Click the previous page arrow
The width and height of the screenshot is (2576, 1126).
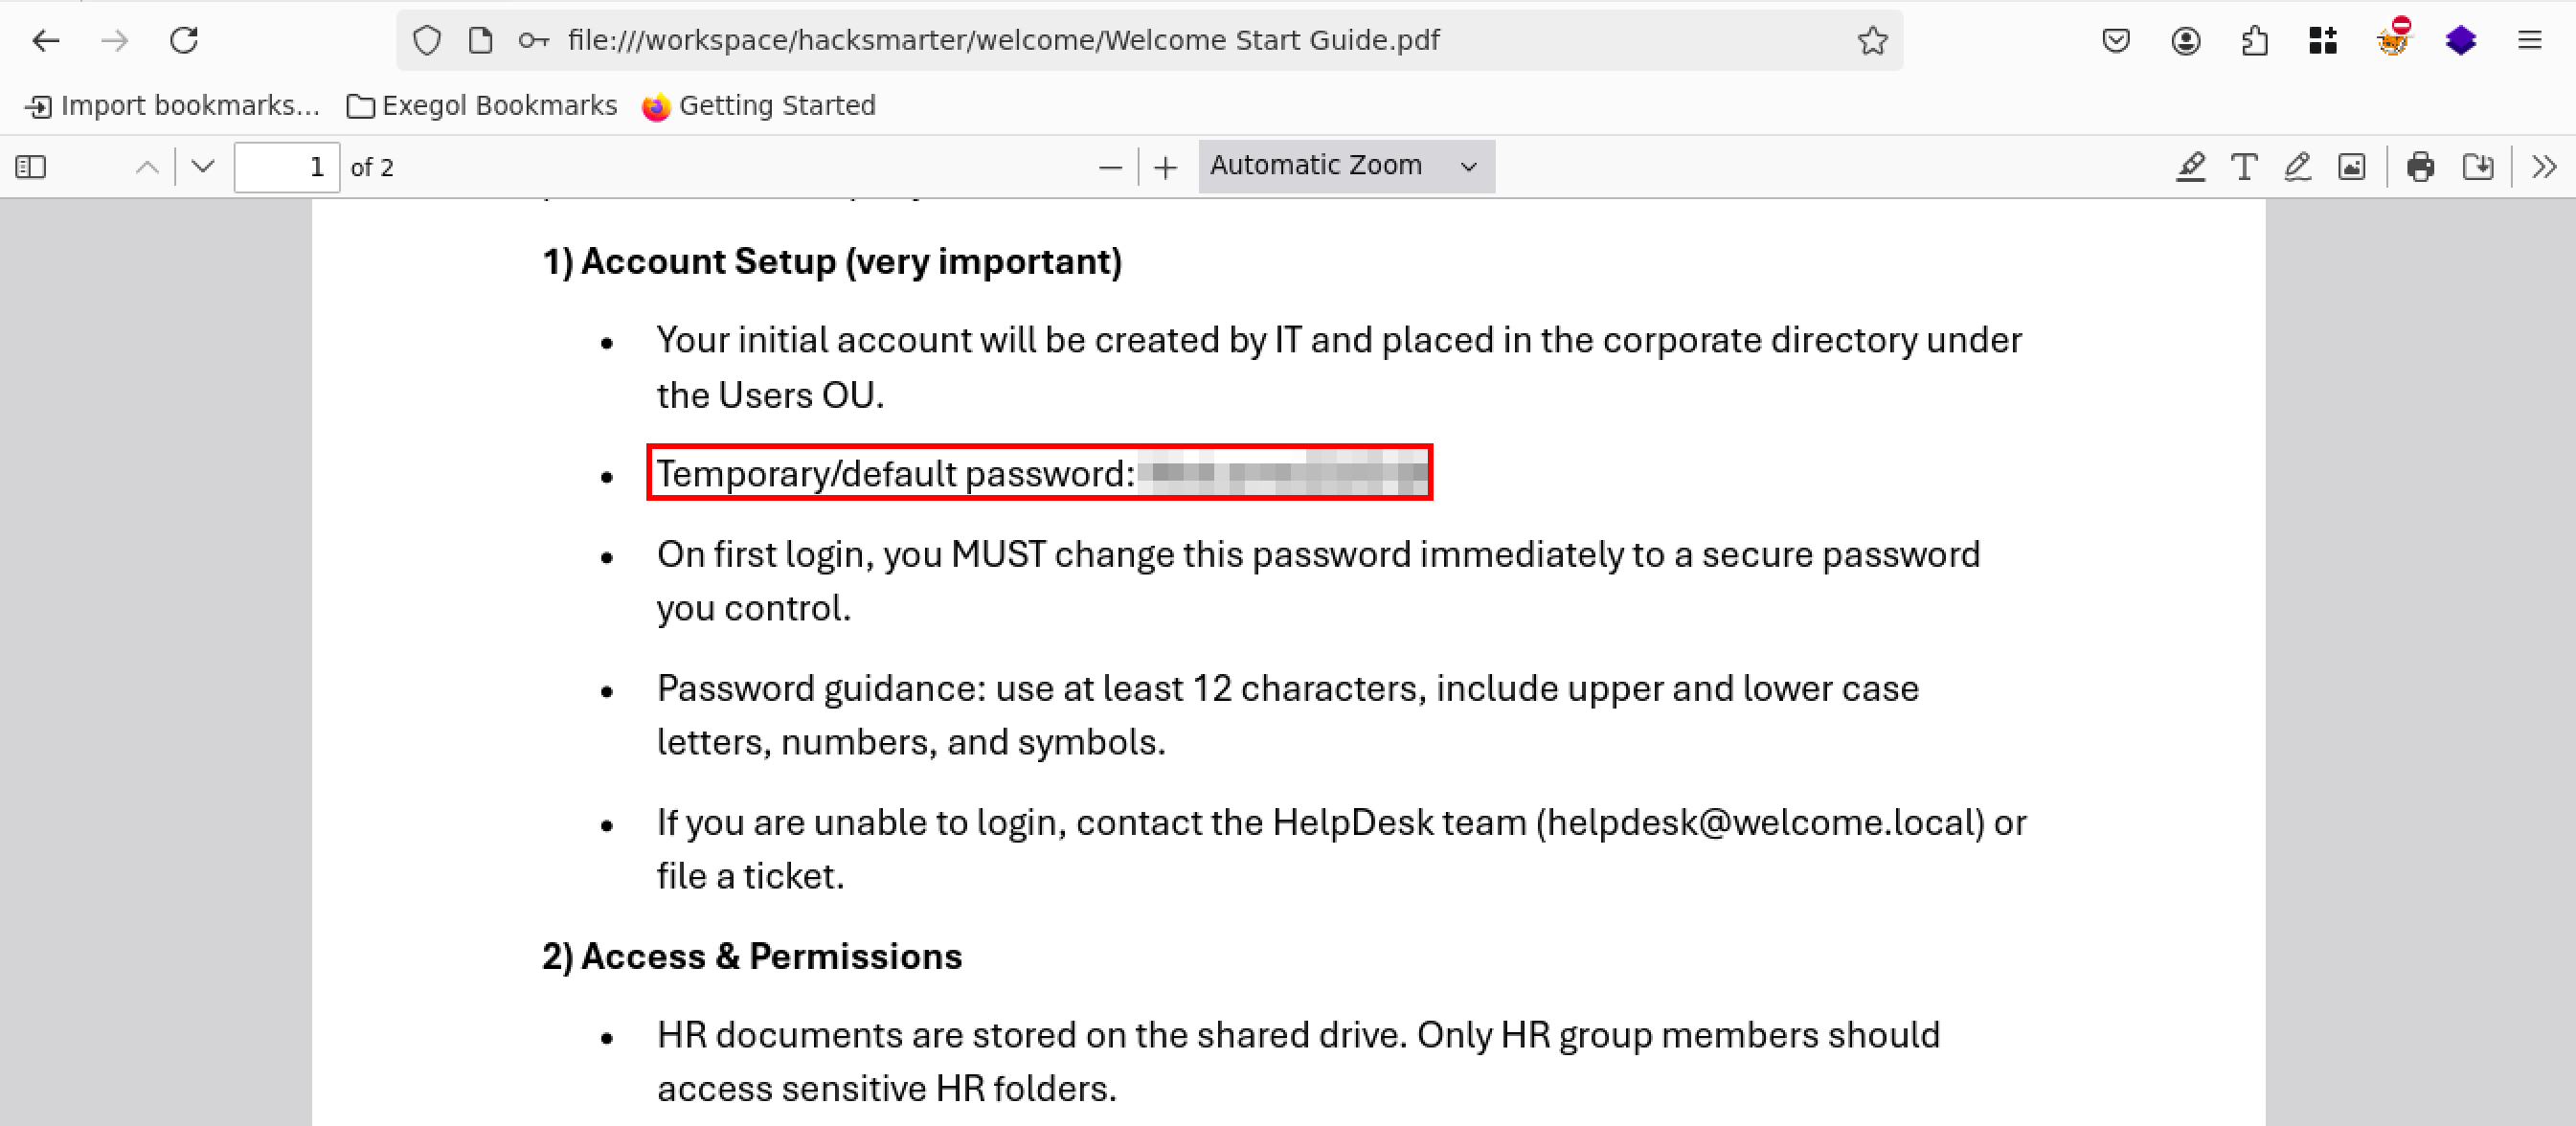pos(147,167)
